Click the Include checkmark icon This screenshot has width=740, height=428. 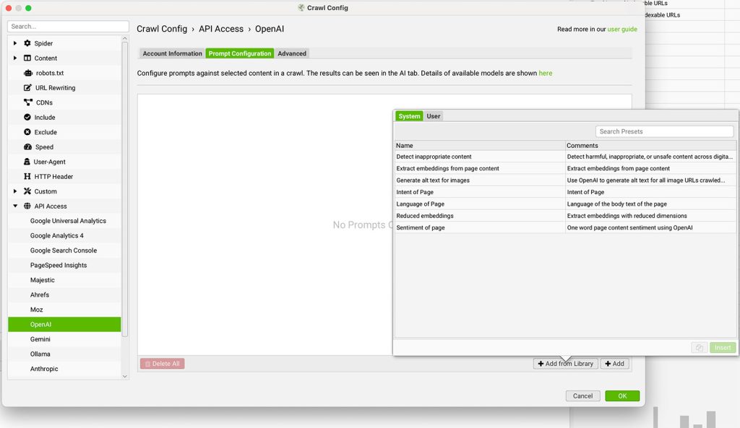(27, 117)
